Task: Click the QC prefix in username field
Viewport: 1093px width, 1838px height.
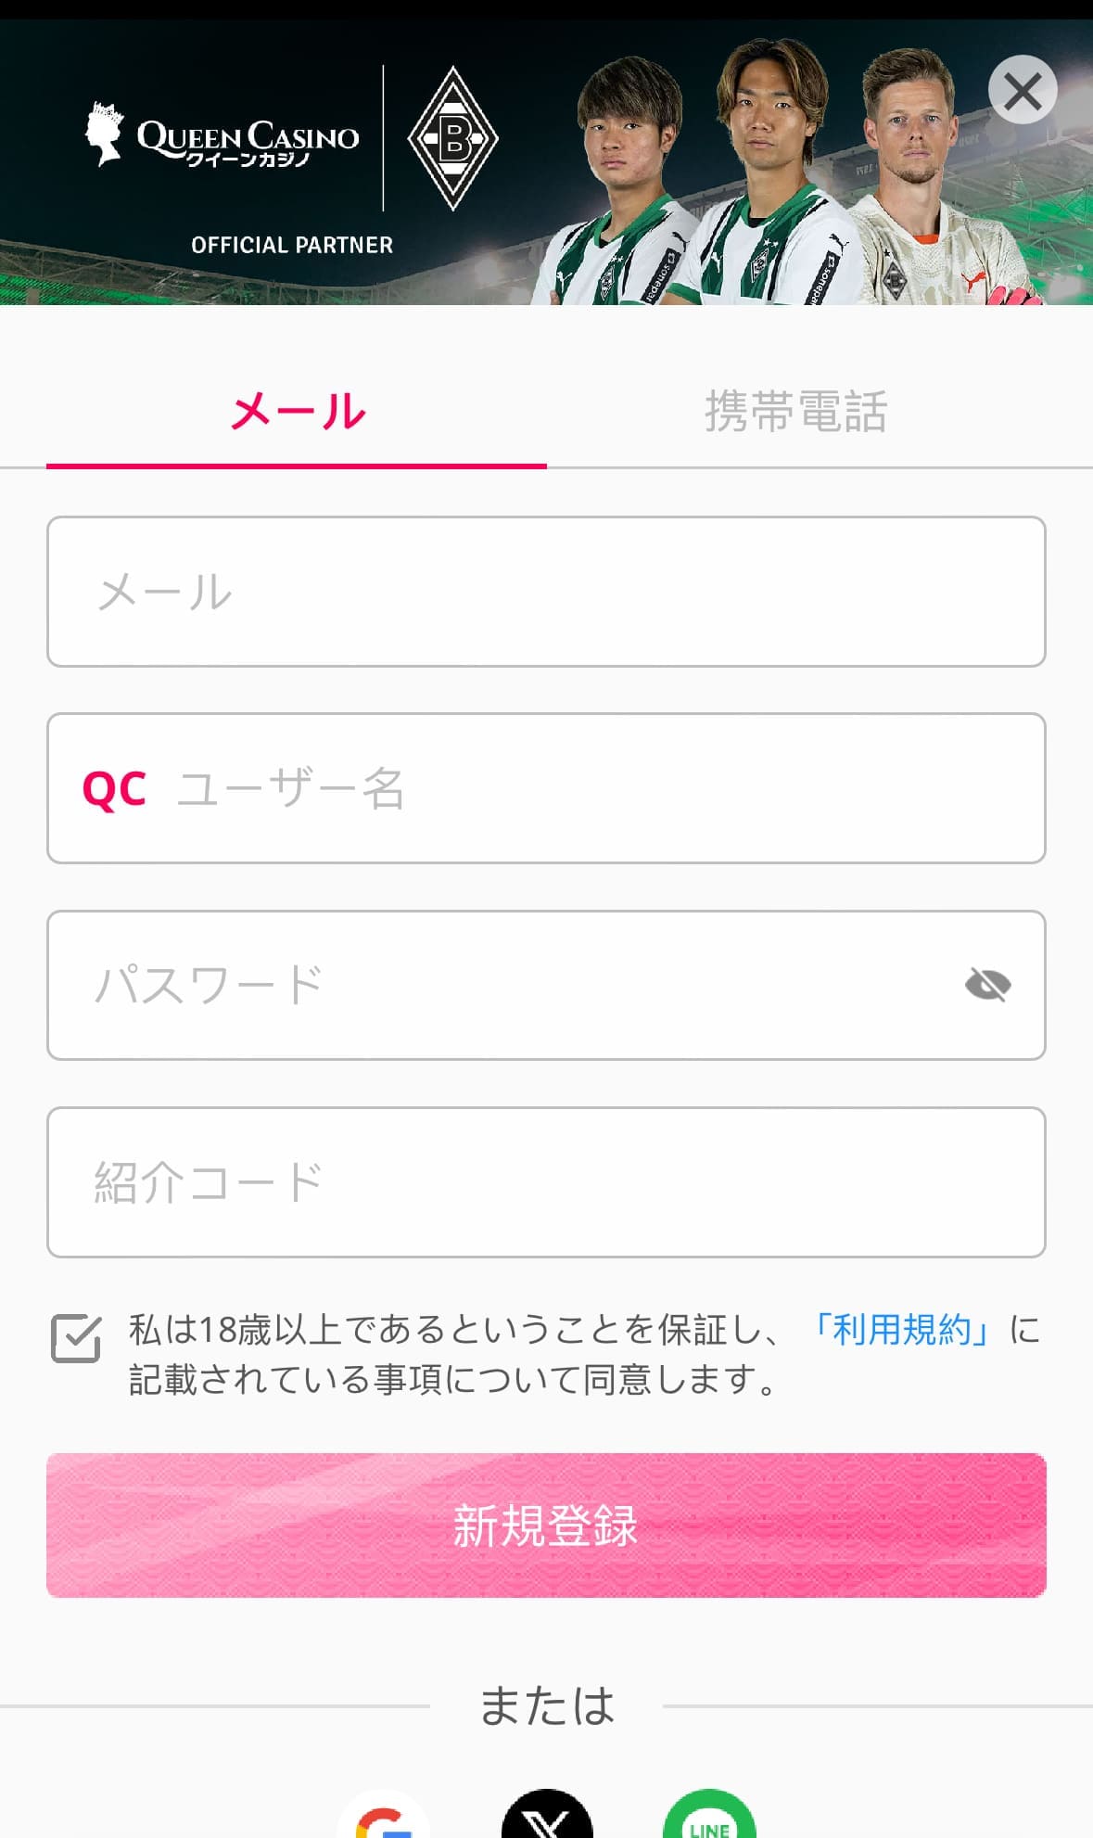Action: coord(114,789)
